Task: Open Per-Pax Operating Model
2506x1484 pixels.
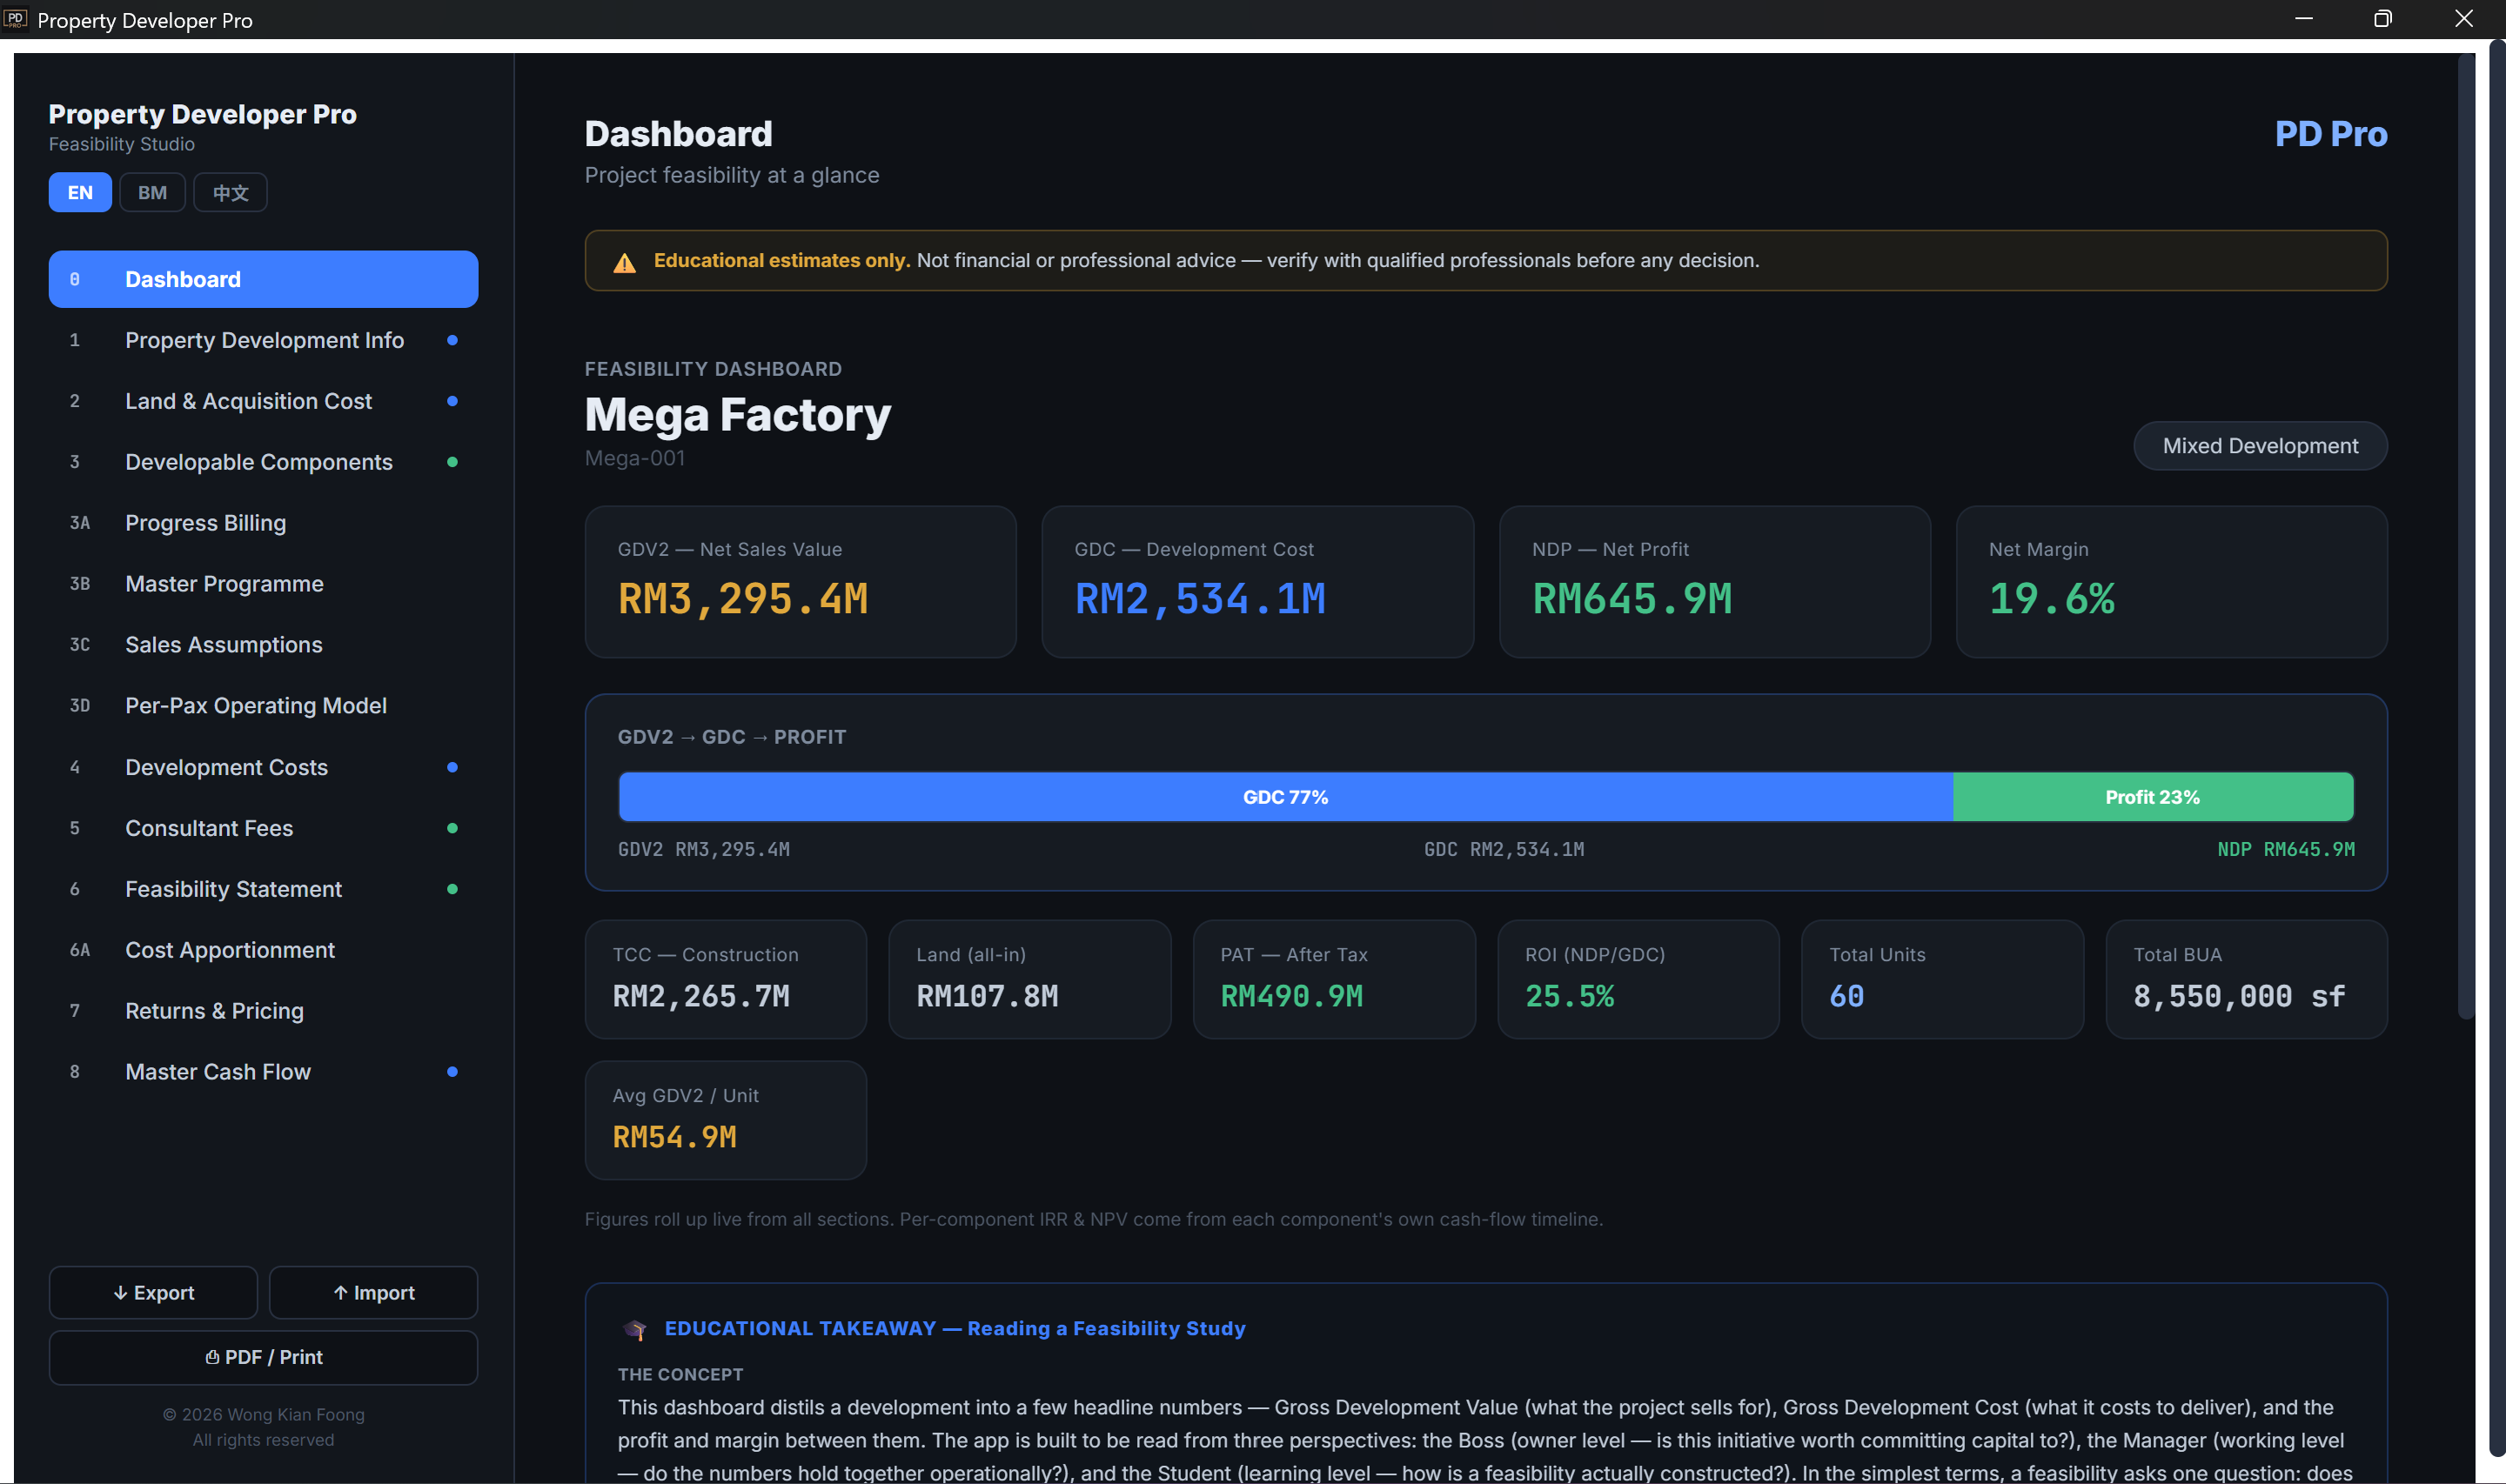Action: point(263,706)
